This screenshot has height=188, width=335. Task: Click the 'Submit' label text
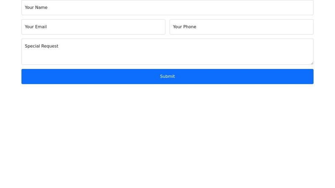pos(167,76)
